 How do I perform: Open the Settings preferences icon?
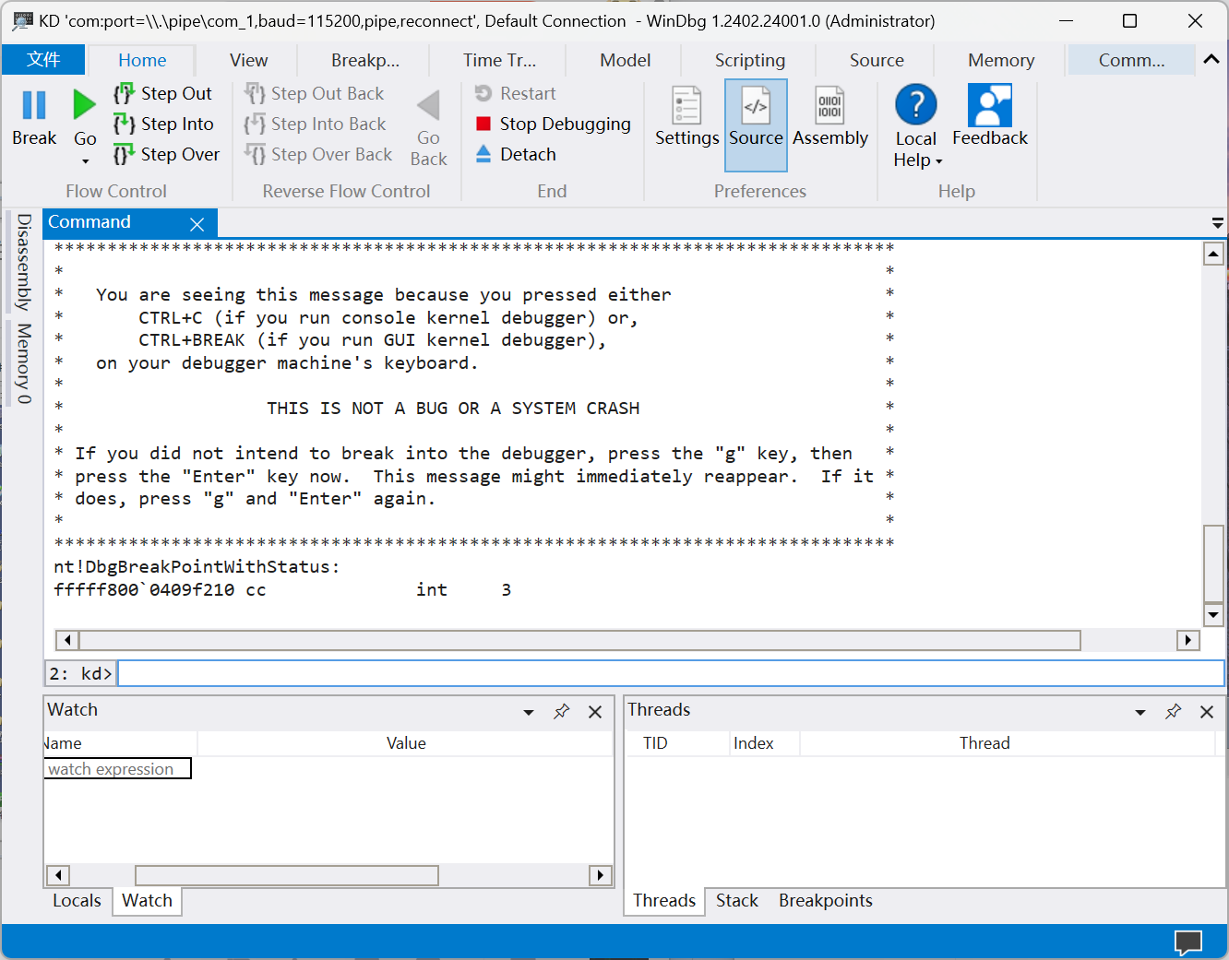tap(686, 107)
